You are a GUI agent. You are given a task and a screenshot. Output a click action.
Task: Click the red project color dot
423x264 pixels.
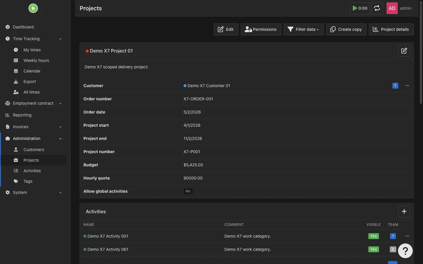pos(87,51)
